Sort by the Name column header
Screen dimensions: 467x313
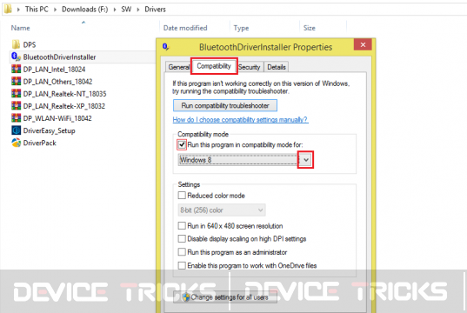[20, 28]
